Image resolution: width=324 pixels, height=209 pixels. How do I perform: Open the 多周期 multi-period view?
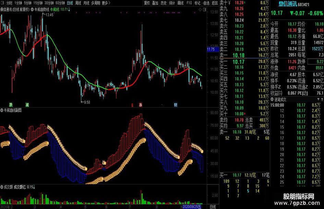96,3
